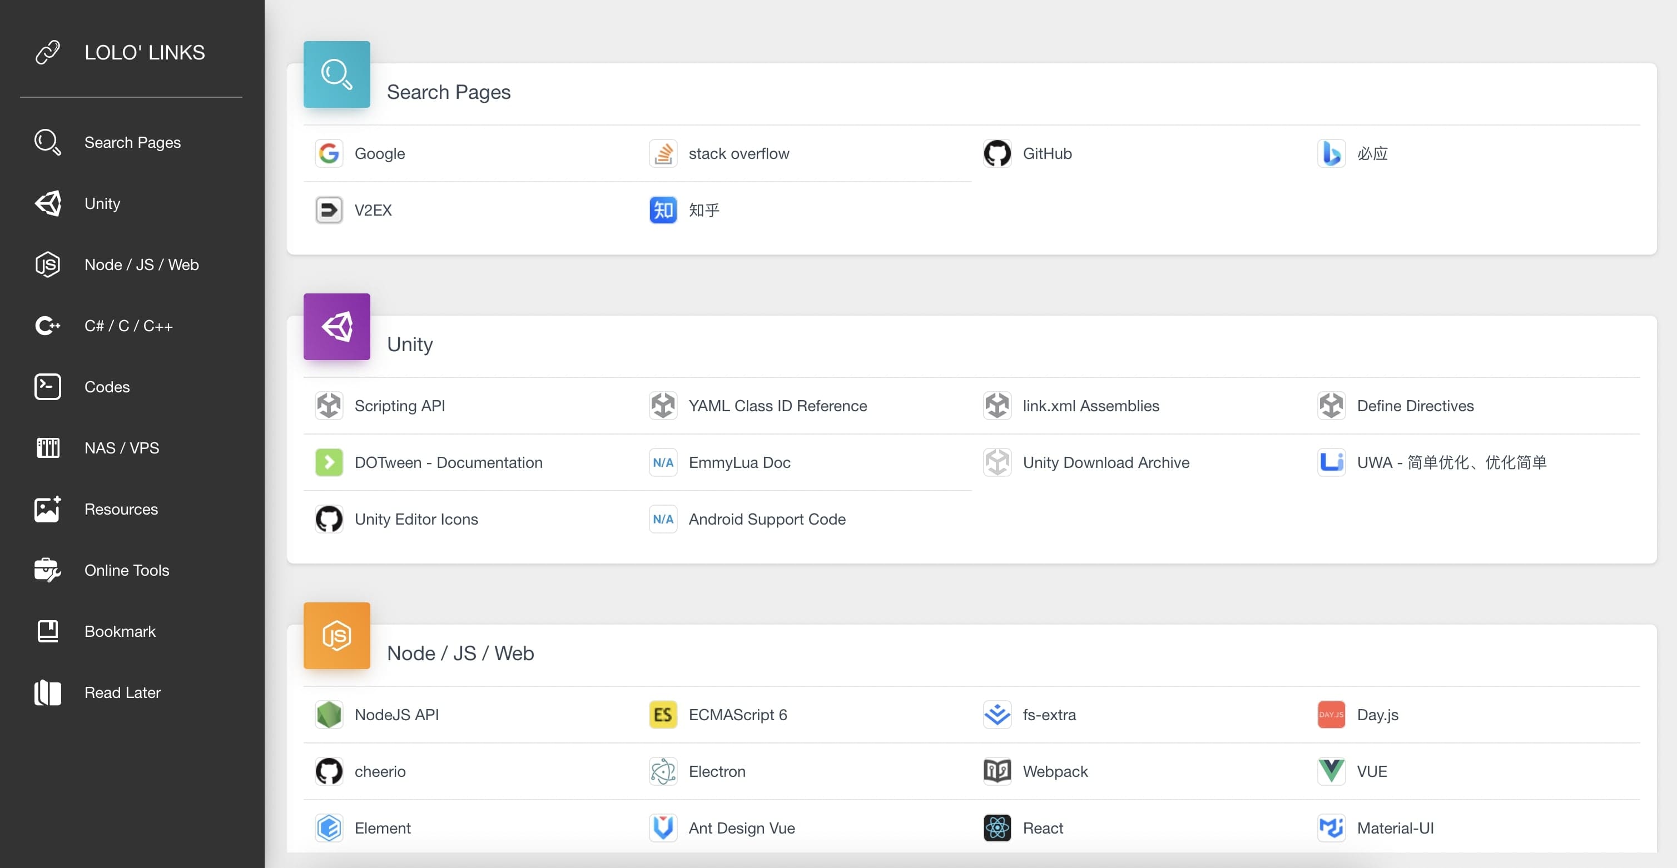Go to Unity in the sidebar

click(x=102, y=203)
